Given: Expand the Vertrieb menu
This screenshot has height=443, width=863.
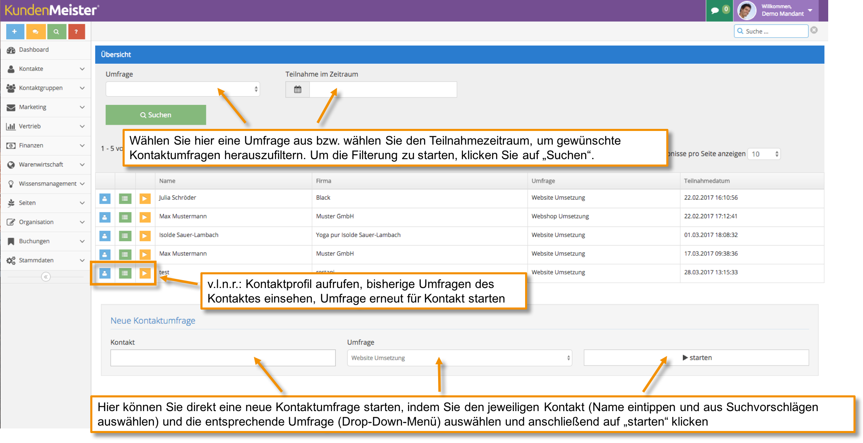Looking at the screenshot, I should 46,126.
